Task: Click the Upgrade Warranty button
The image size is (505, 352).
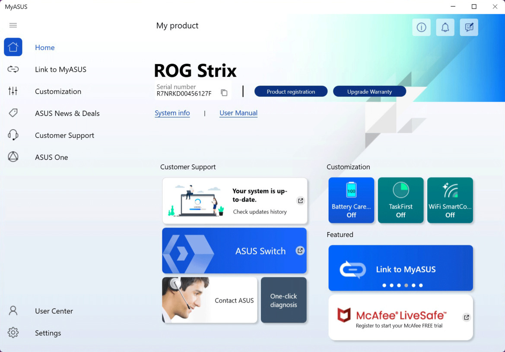Action: pos(369,92)
